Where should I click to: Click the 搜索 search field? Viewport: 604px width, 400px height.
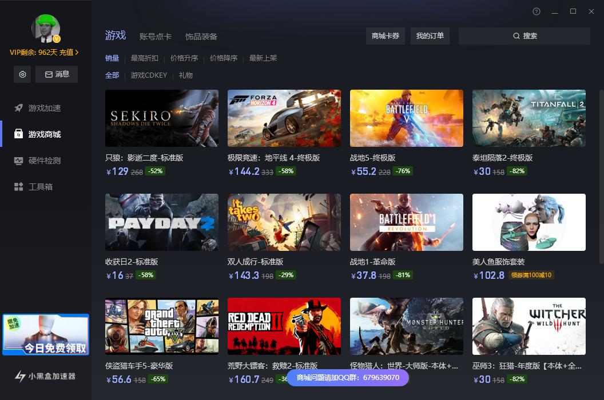click(524, 36)
